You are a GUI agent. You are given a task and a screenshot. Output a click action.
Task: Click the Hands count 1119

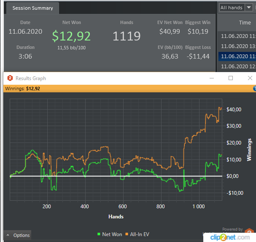(x=127, y=36)
